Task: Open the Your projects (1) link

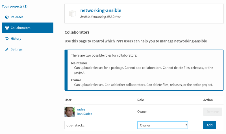Action: click(15, 6)
